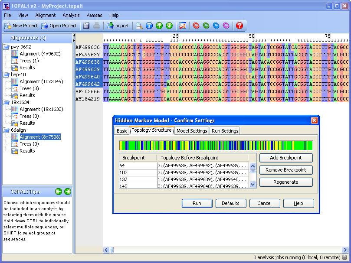Open the Vamsas menu

coord(94,15)
